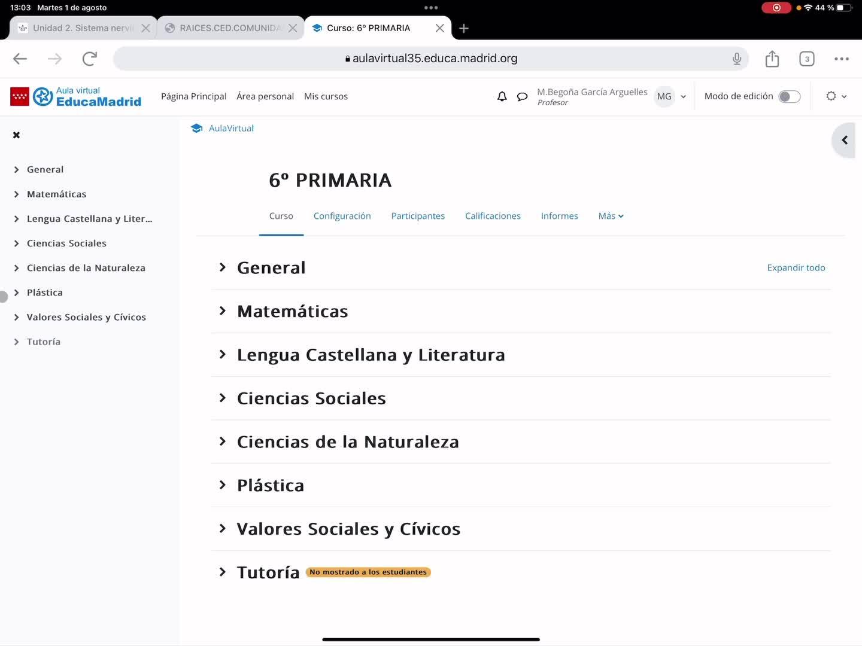Open the notifications bell icon
This screenshot has height=646, width=862.
(x=502, y=96)
